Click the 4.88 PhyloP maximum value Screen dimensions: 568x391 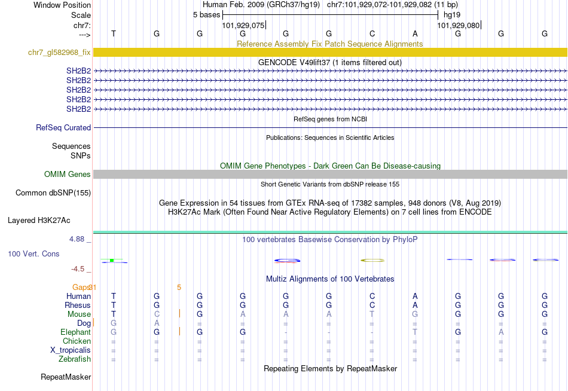click(77, 239)
